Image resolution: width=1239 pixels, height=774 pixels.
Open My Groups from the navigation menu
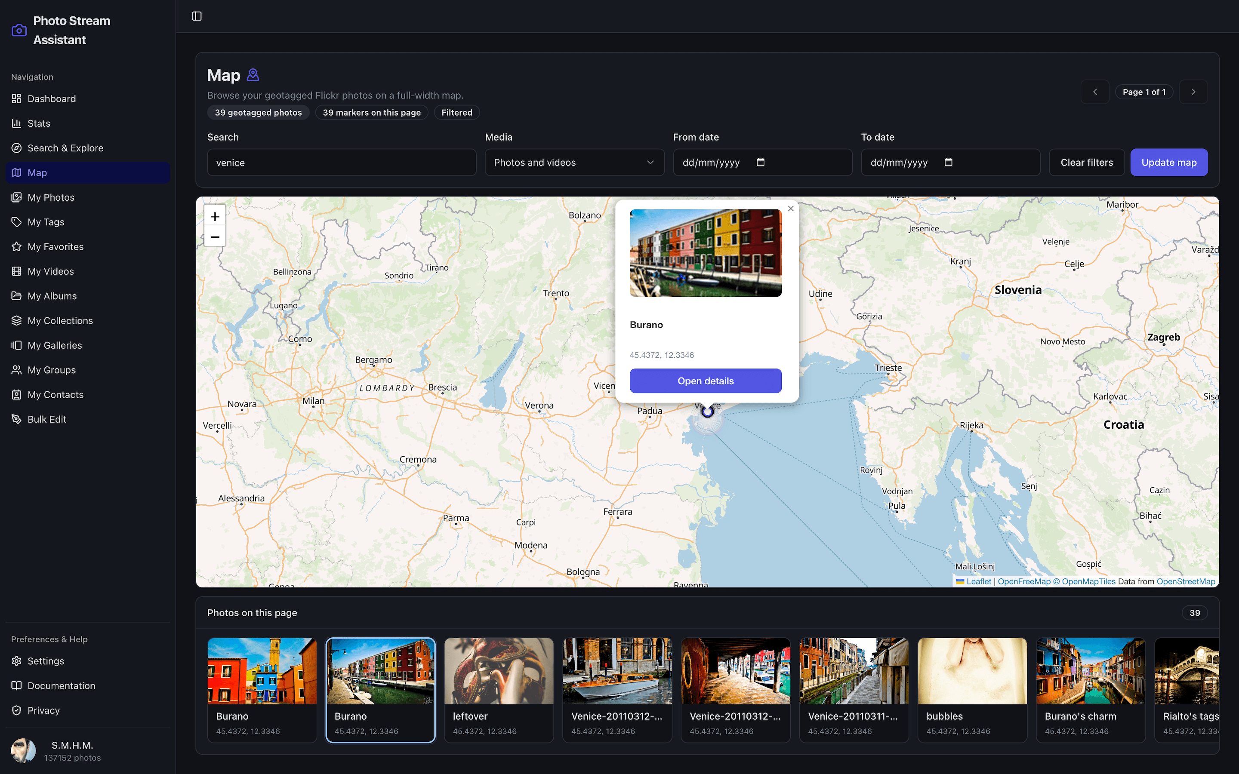(x=51, y=370)
